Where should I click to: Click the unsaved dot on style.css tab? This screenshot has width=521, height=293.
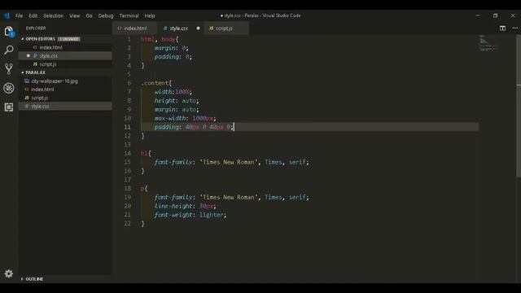[198, 28]
